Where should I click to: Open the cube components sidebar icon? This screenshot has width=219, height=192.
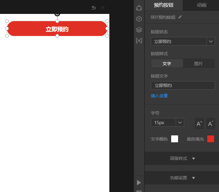(139, 19)
